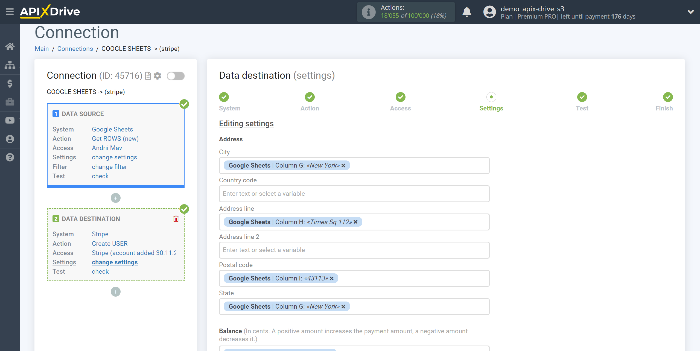This screenshot has height=351, width=700.
Task: Delete the data destination with trash icon
Action: pyautogui.click(x=176, y=219)
